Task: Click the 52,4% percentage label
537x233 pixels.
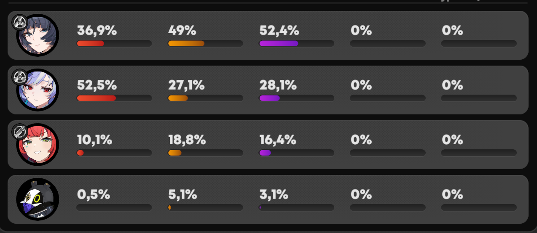Action: click(x=279, y=31)
